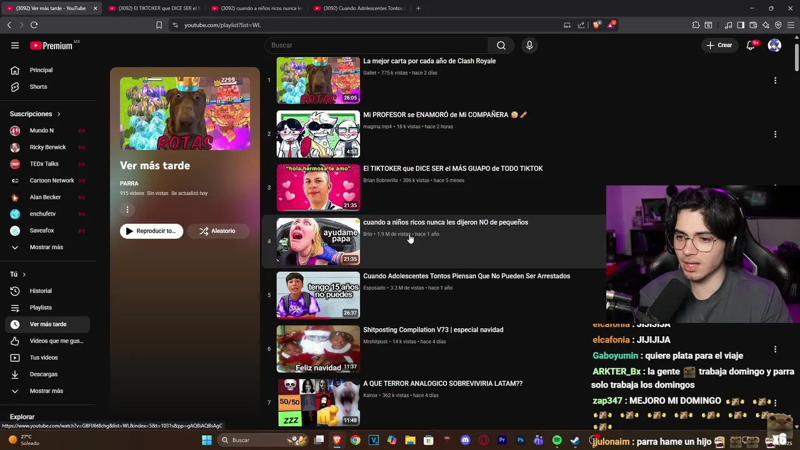
Task: Close the Ver más tarde tab
Action: [x=95, y=8]
